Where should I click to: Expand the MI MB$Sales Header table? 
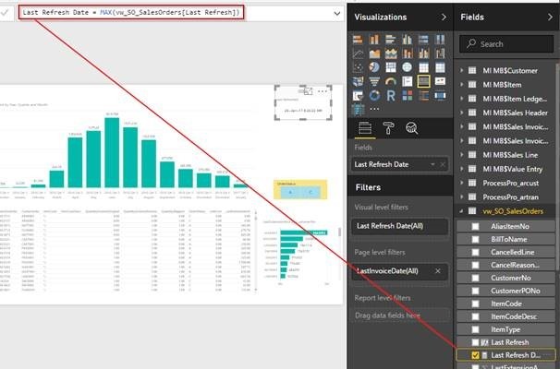tap(461, 113)
